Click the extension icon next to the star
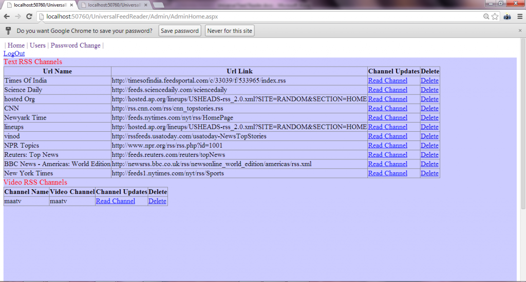526x282 pixels. point(507,16)
